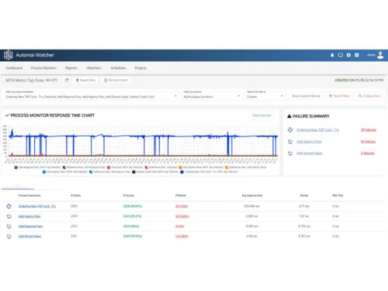The image size is (388, 291).
Task: Open notifications bell icon in header
Action: coord(332,55)
